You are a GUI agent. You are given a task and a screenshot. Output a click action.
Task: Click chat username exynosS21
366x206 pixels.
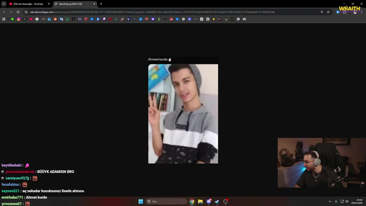10,191
